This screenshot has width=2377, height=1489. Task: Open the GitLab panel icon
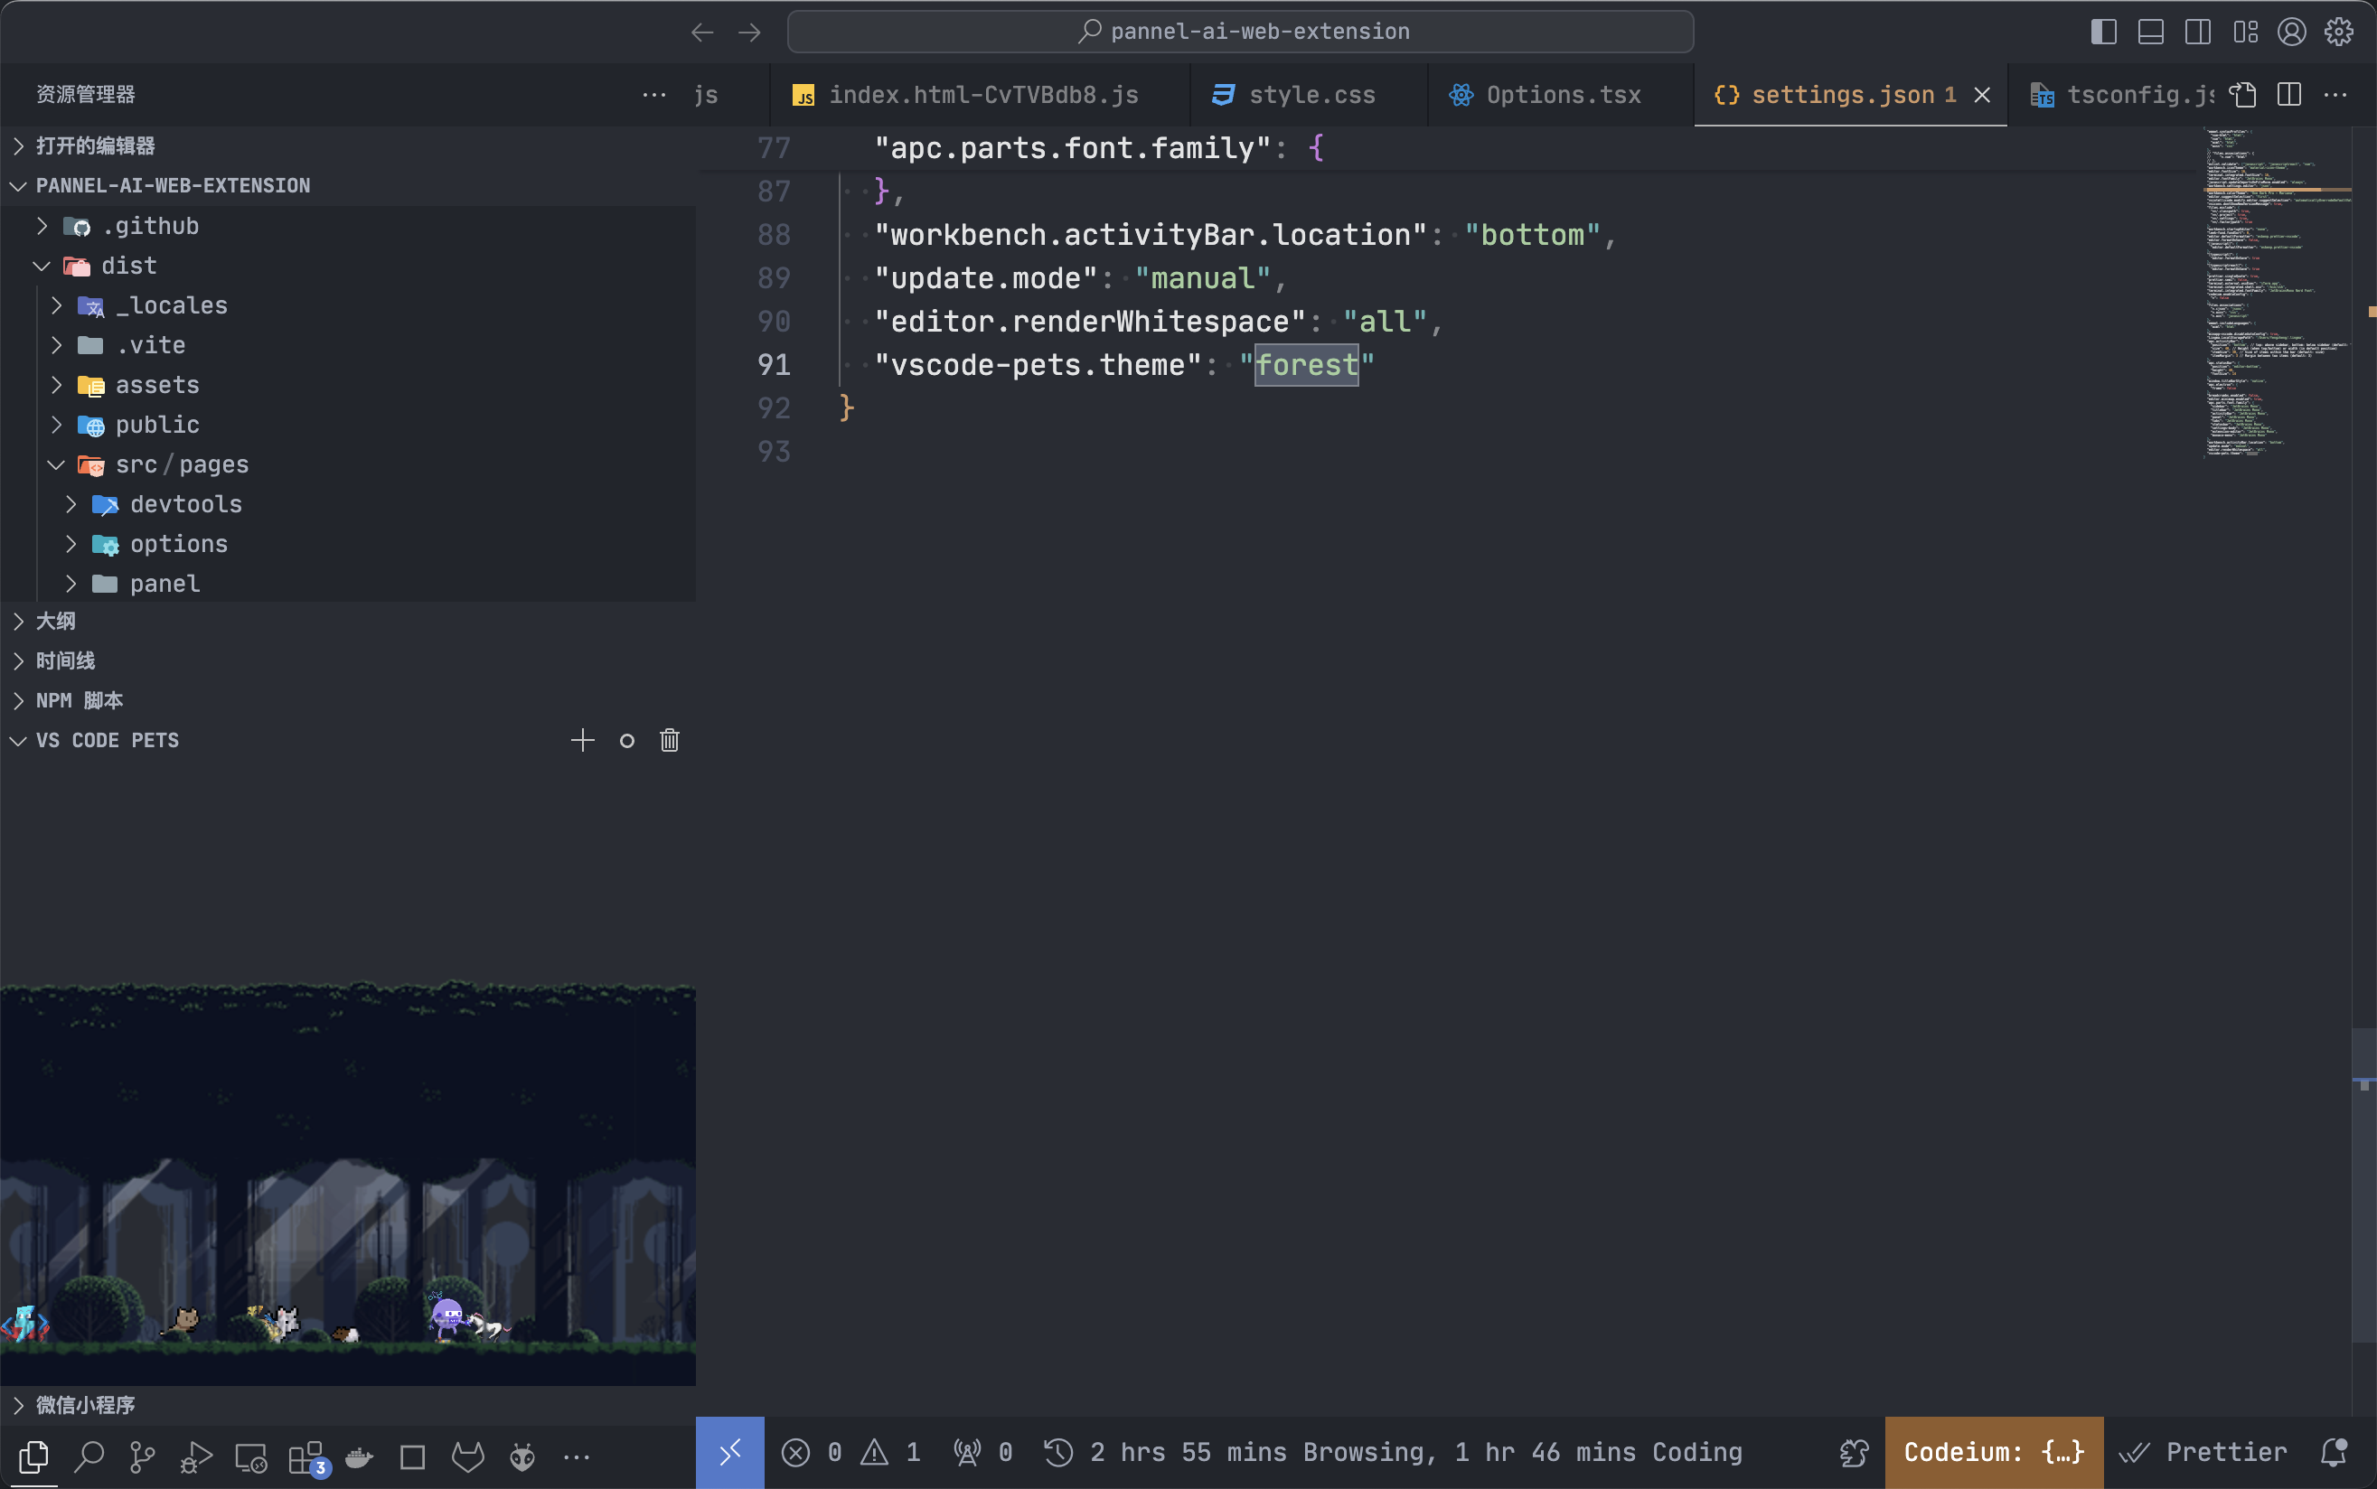[467, 1456]
